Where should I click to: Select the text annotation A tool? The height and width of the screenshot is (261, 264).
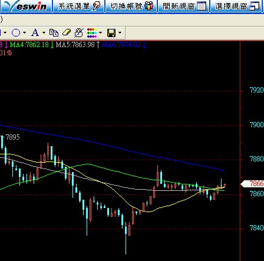(35, 32)
